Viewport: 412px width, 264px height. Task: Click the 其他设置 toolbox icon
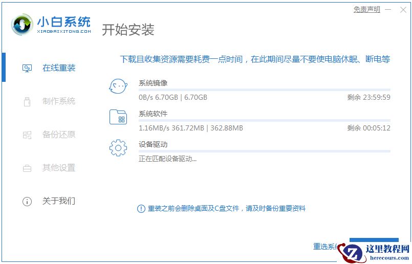tap(27, 168)
